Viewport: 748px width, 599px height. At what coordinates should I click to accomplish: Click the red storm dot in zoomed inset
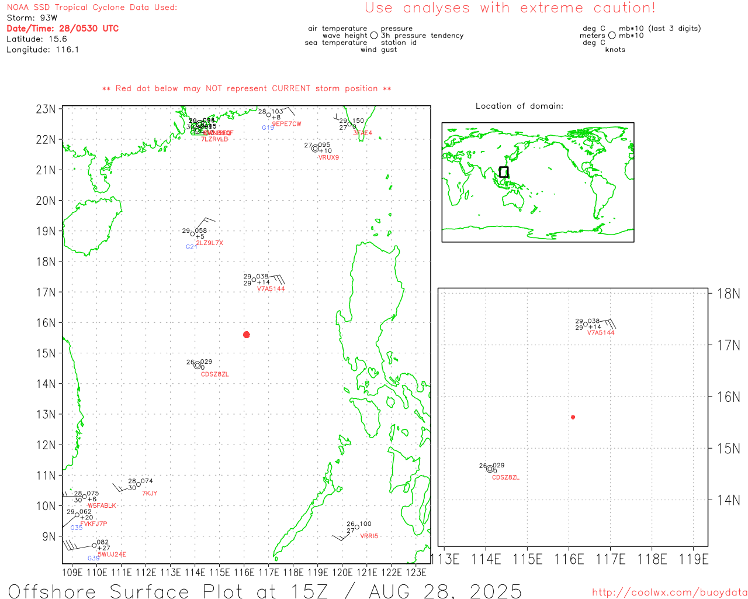click(x=573, y=417)
